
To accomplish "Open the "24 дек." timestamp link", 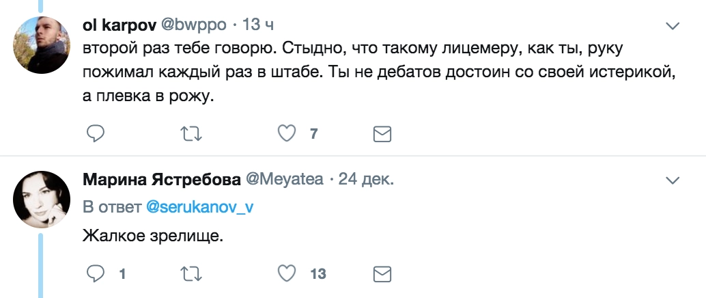I will coord(367,180).
